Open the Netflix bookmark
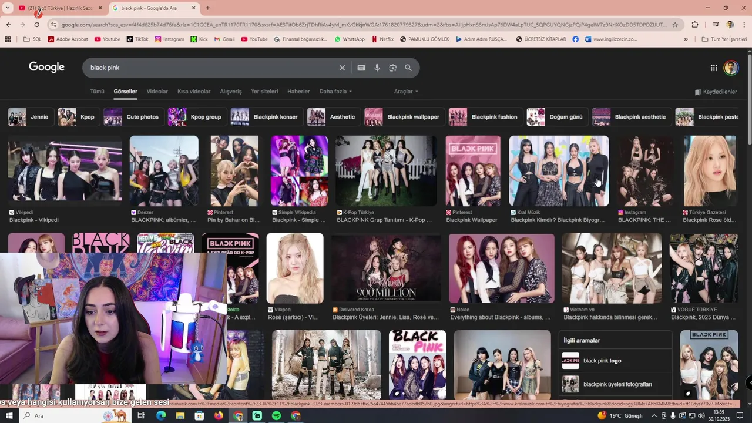This screenshot has width=752, height=423. click(382, 39)
